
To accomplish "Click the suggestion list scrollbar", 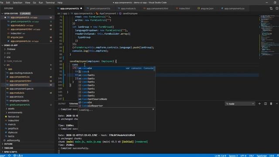I will 154,68.
